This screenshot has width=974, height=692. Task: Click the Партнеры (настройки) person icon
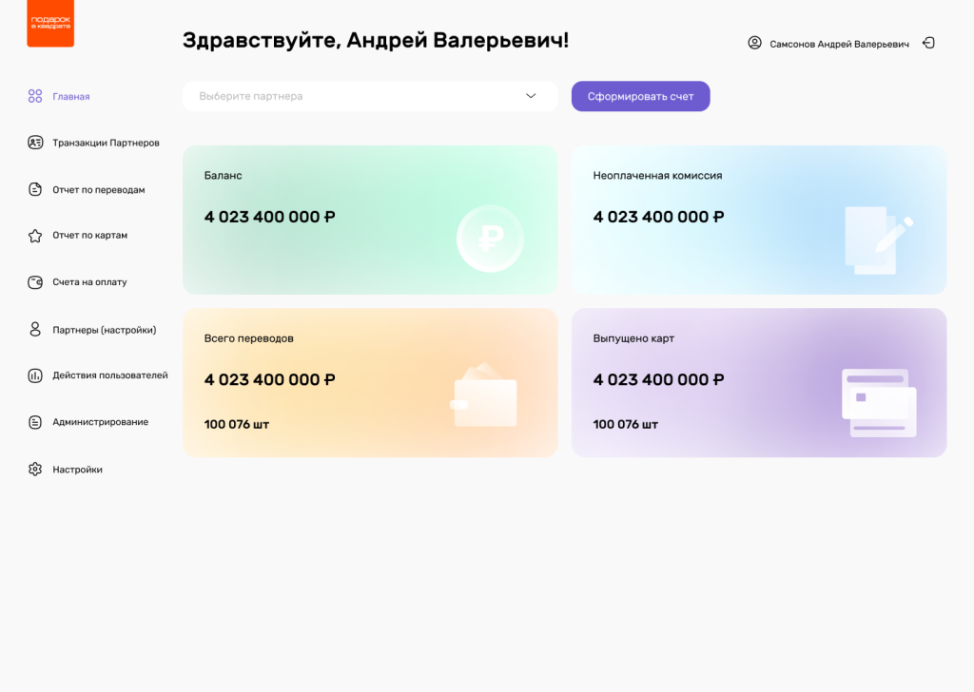pyautogui.click(x=35, y=330)
